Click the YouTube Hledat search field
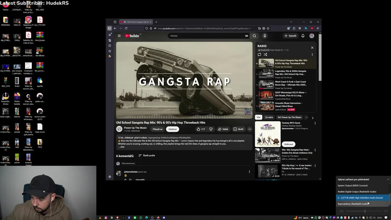 click(x=206, y=36)
